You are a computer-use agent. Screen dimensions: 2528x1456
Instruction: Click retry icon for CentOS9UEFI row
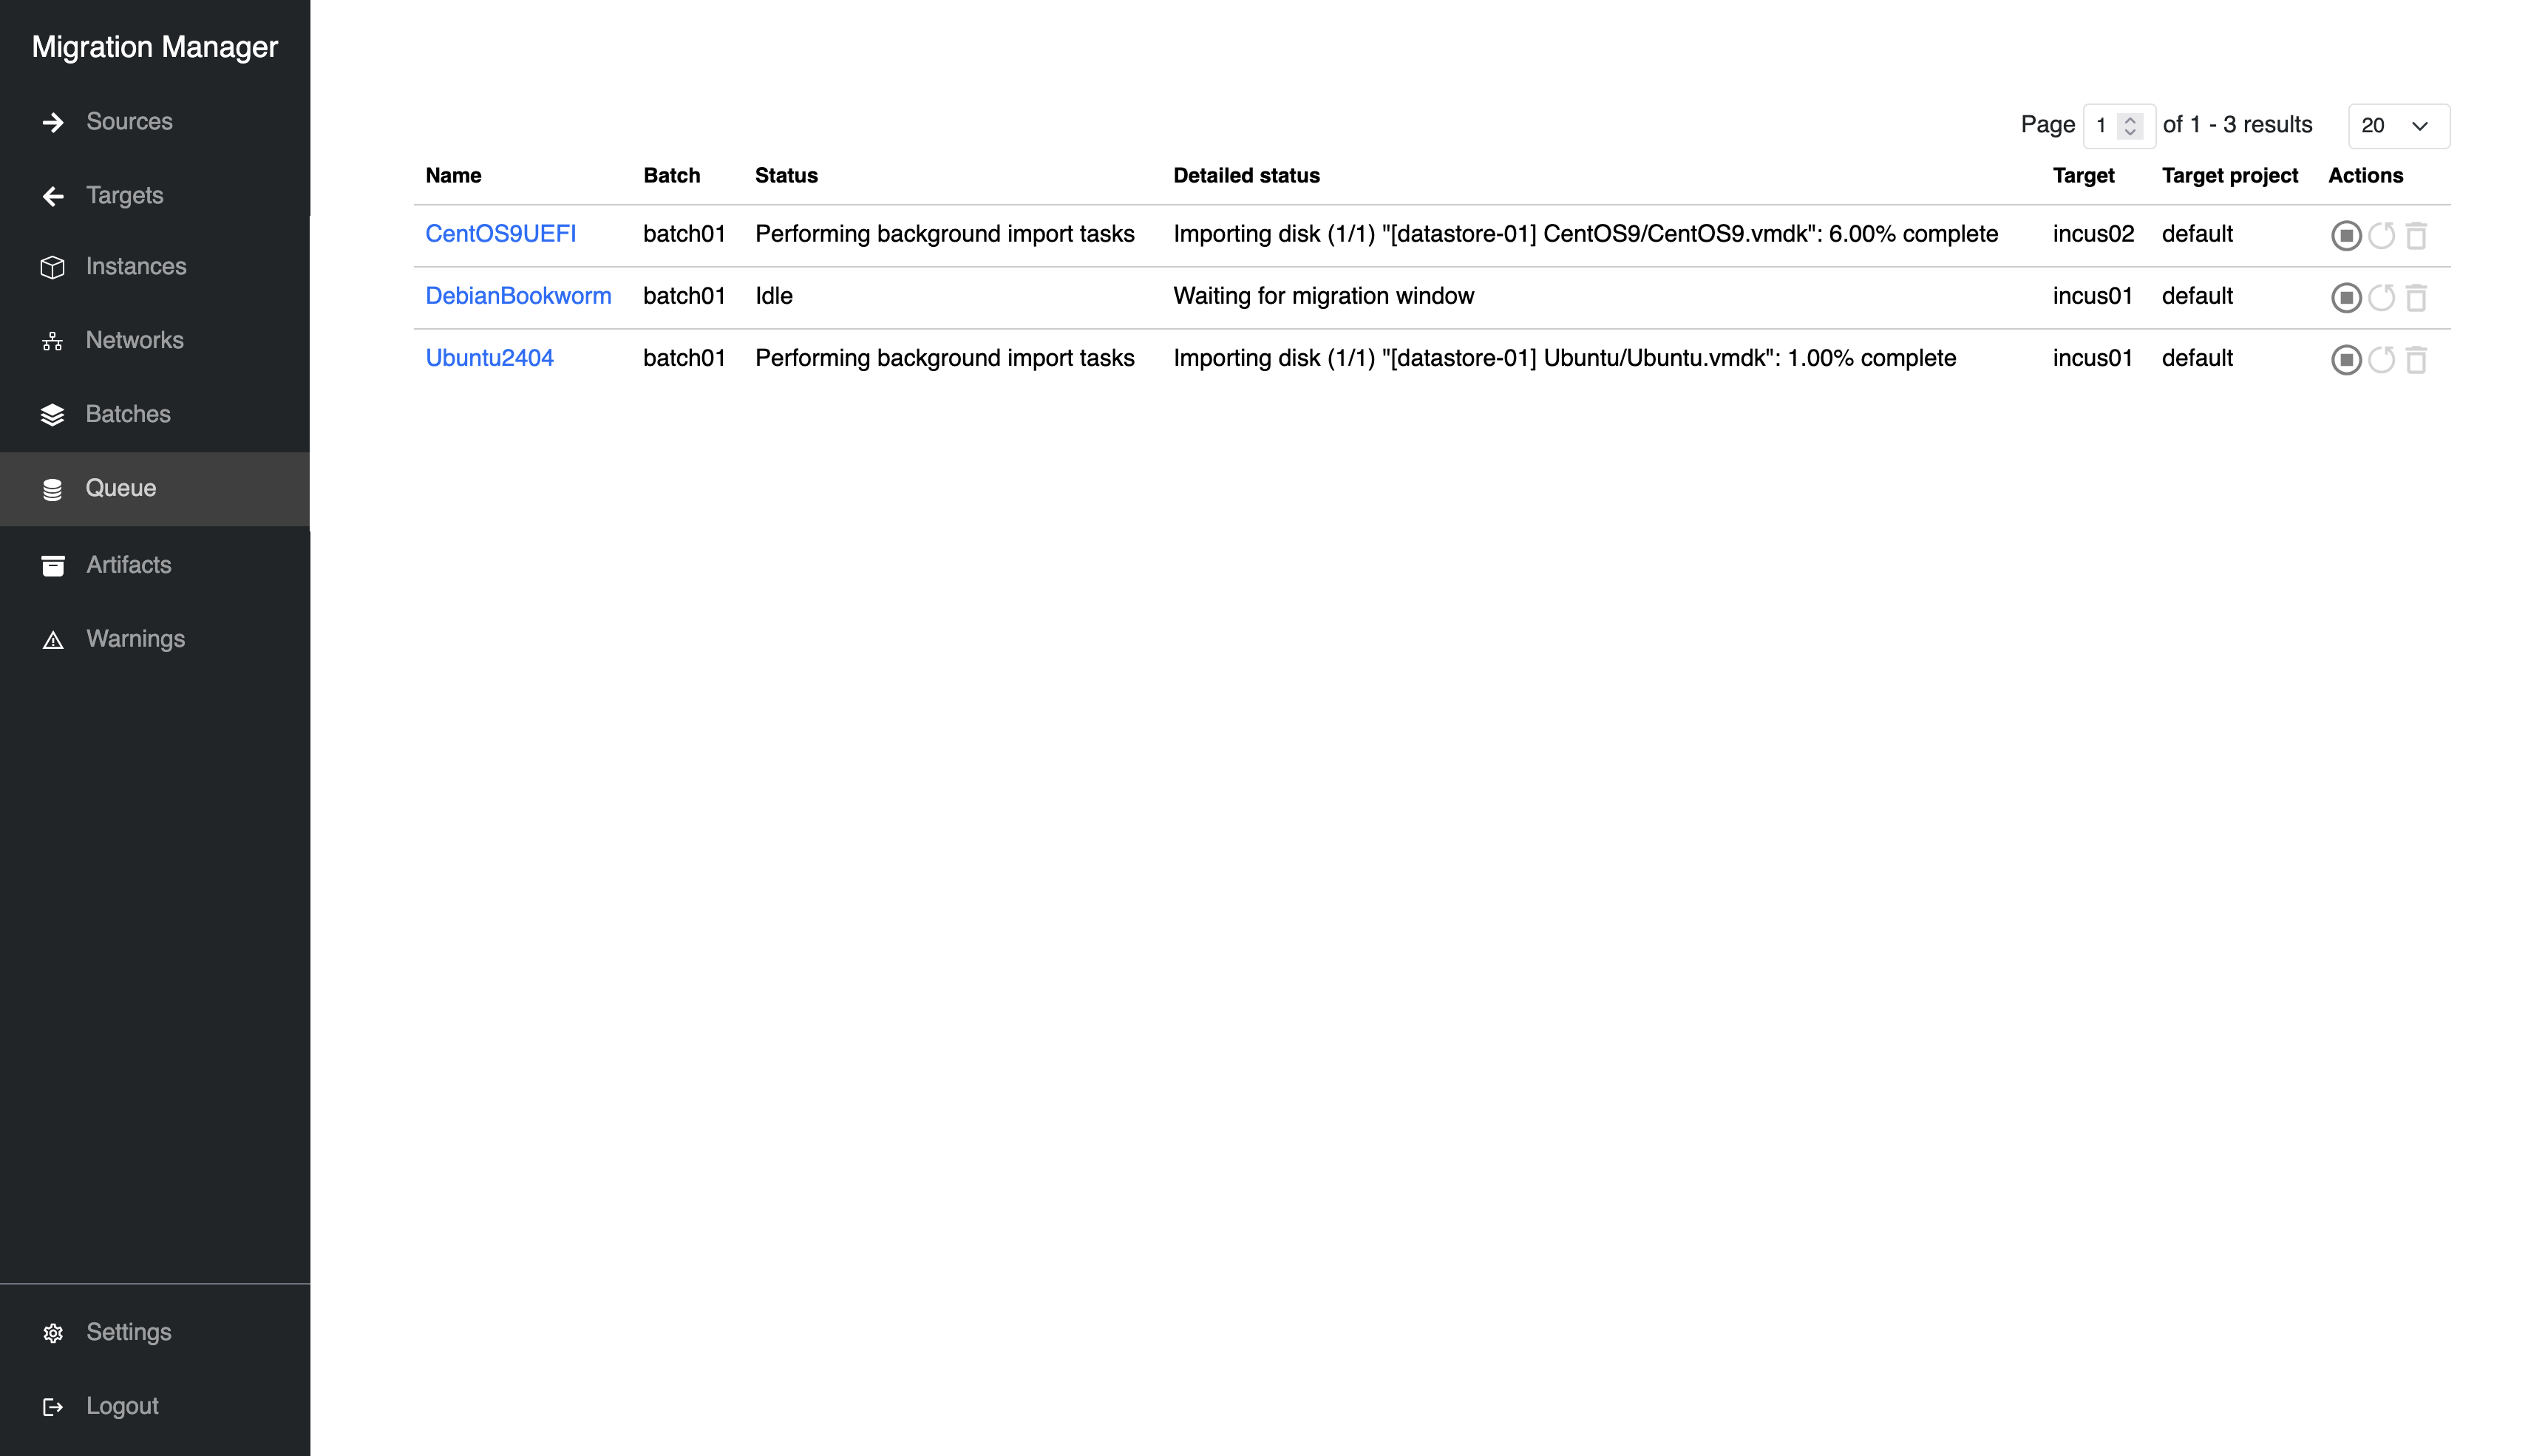(2381, 235)
